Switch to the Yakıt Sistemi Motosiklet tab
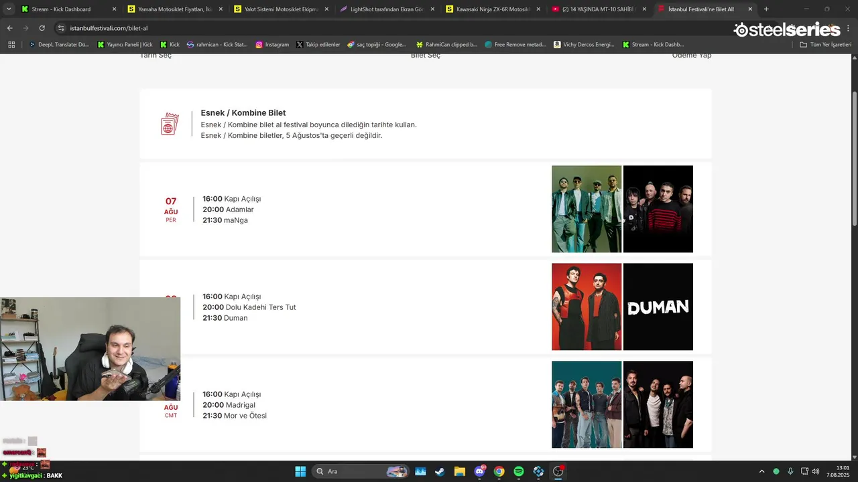 282,9
